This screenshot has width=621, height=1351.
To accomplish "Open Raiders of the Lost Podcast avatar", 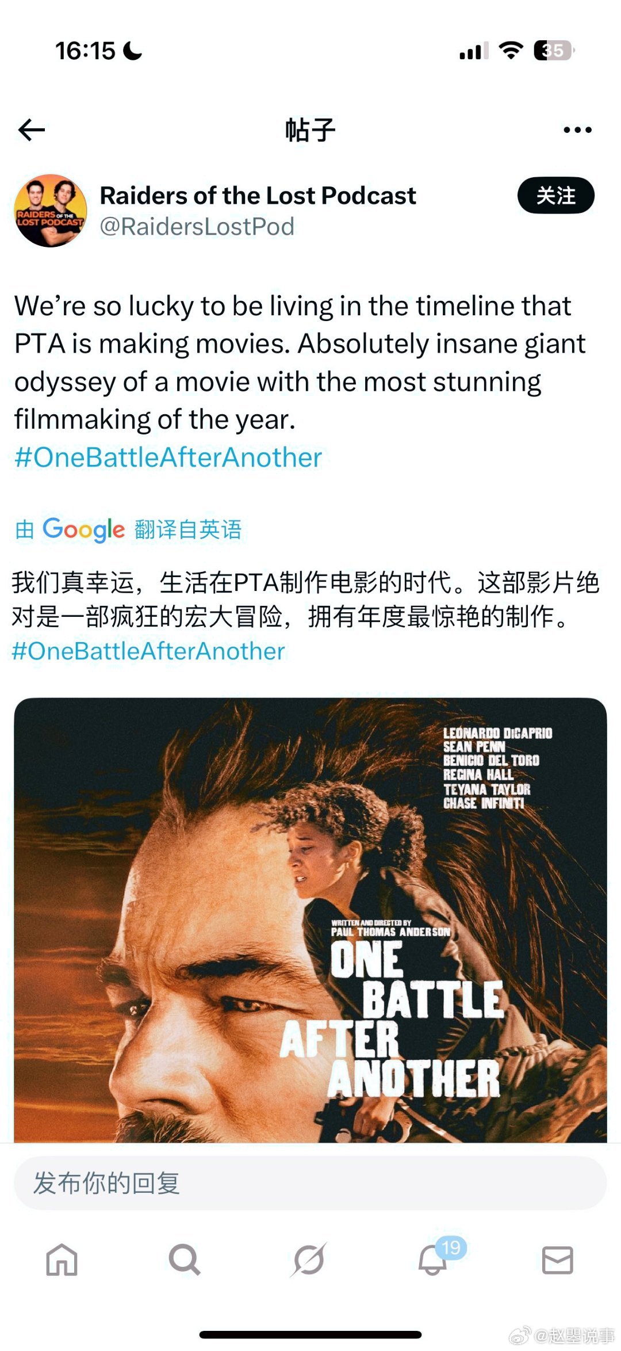I will click(x=51, y=211).
